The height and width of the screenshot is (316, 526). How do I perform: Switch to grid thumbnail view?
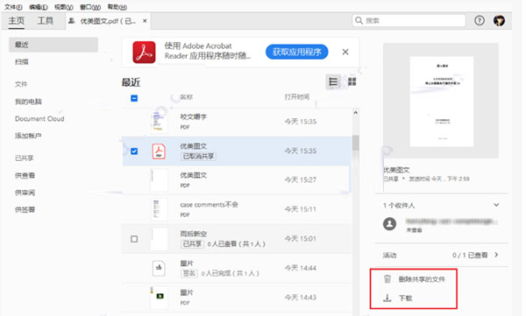[x=352, y=81]
